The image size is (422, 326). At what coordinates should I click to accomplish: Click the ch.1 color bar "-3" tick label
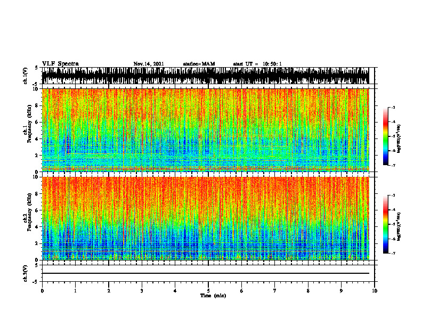(x=393, y=107)
